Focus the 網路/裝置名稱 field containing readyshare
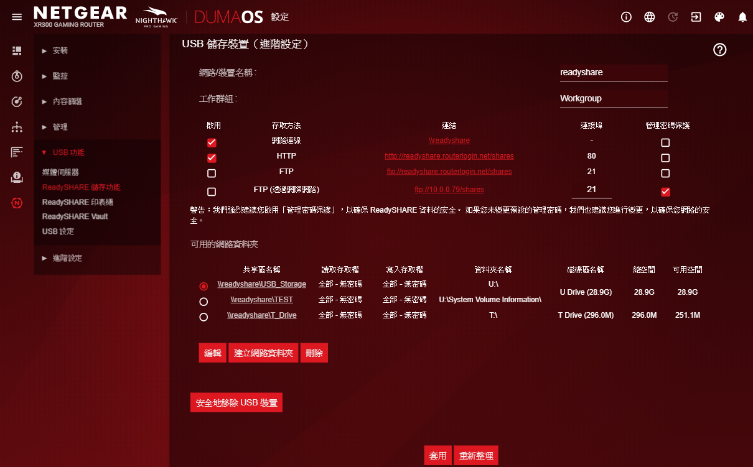 (614, 73)
